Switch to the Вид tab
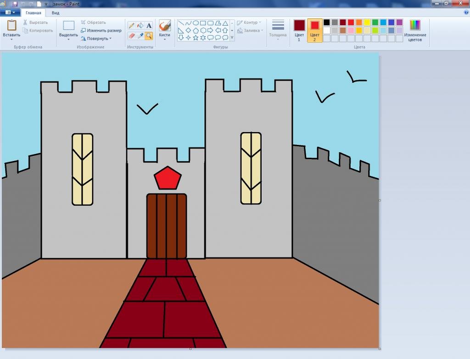470x359 pixels. tap(56, 13)
